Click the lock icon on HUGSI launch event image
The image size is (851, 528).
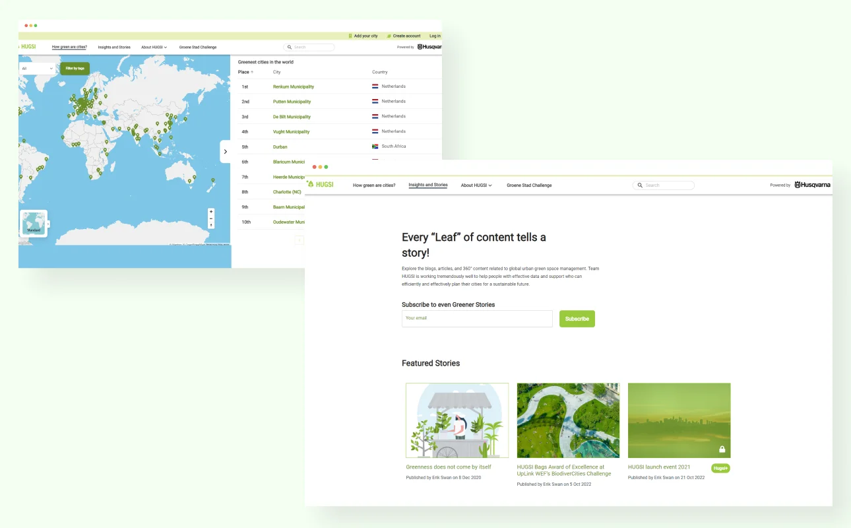[x=722, y=449]
